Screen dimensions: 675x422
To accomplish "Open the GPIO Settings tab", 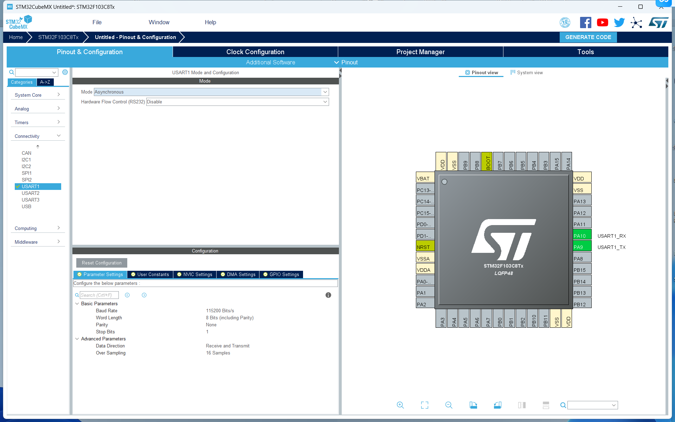I will 281,274.
